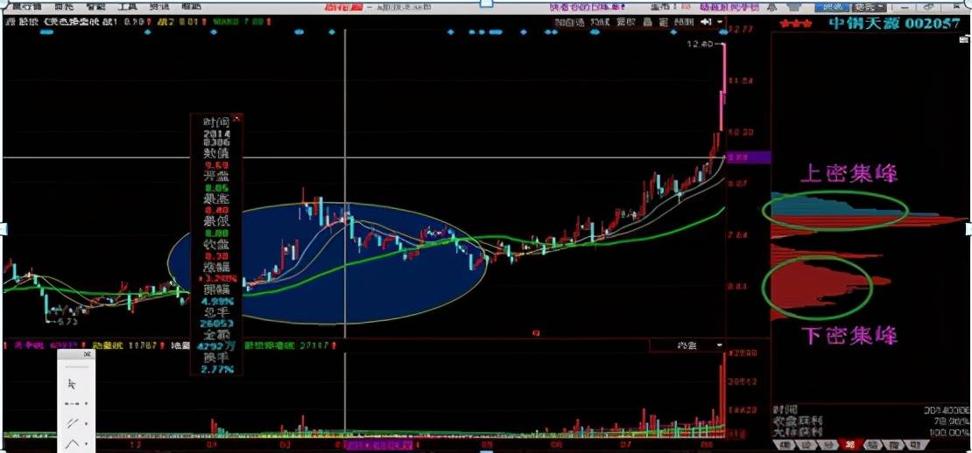Click the 4292万 amount value in popup
The width and height of the screenshot is (972, 453).
coord(215,346)
